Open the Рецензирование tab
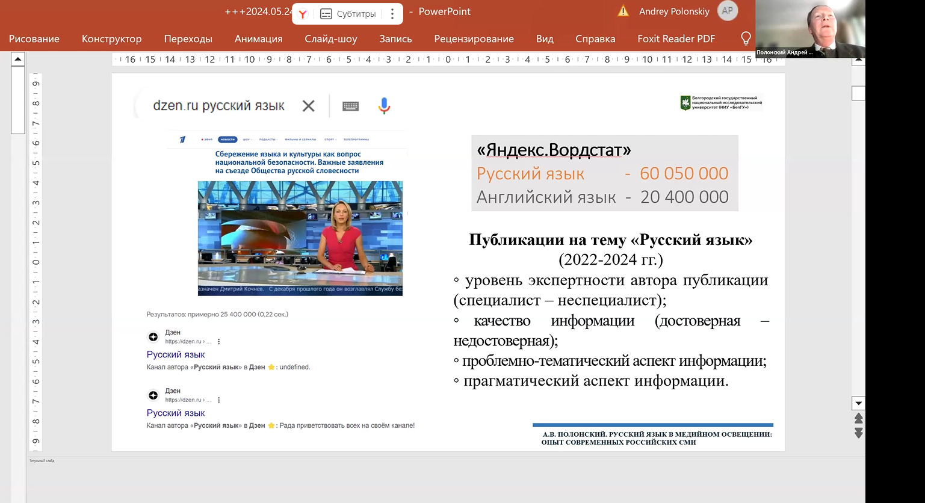The width and height of the screenshot is (925, 503). (x=474, y=39)
